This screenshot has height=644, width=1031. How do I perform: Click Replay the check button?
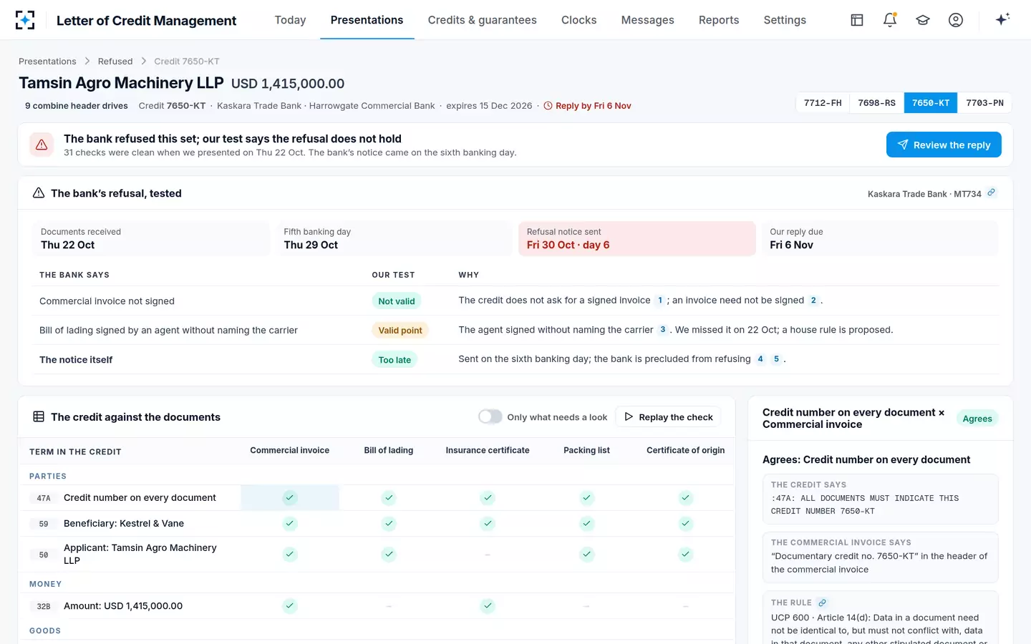point(668,416)
